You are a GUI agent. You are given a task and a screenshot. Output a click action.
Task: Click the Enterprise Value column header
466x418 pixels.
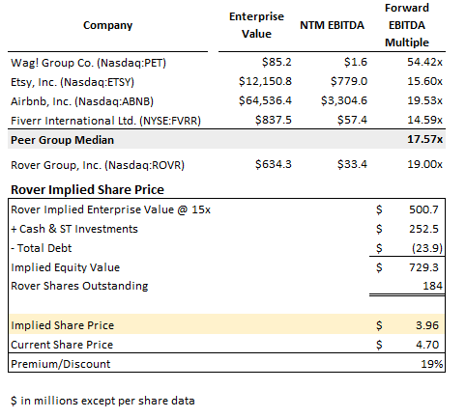coord(256,25)
